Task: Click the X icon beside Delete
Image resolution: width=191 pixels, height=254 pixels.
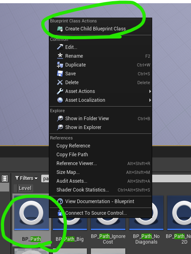Action: 60,82
